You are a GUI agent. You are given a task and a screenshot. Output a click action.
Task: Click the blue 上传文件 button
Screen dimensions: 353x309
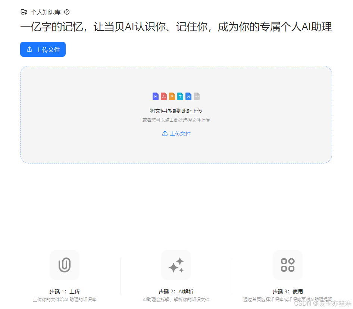43,49
